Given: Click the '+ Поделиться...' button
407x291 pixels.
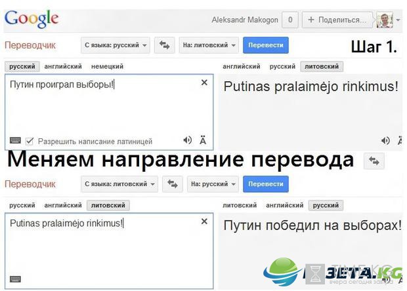Looking at the screenshot, I should point(337,20).
